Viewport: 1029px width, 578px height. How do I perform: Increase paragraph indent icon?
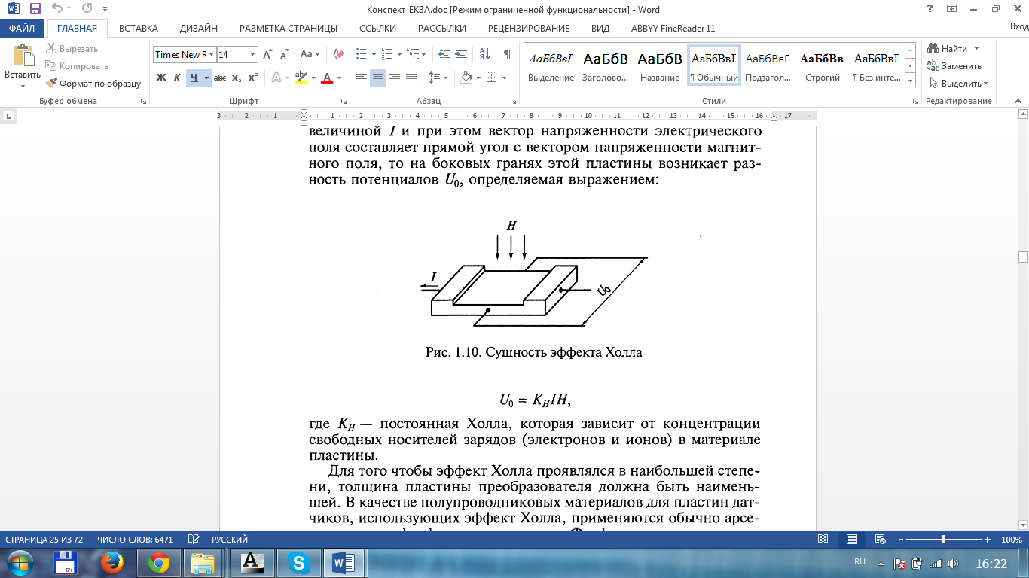[x=460, y=54]
